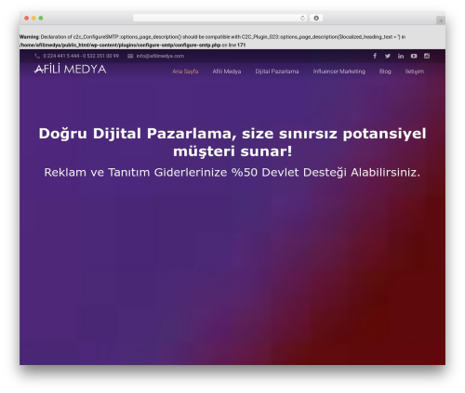Click the info@afilimedya.com email link
This screenshot has width=465, height=393.
tap(160, 56)
